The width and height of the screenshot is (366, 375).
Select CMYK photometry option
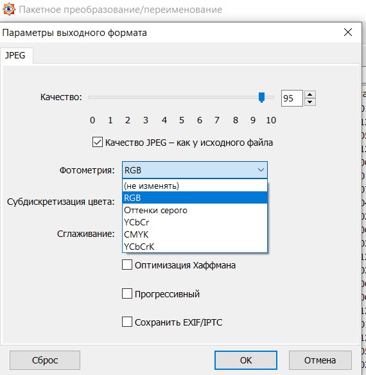point(195,234)
